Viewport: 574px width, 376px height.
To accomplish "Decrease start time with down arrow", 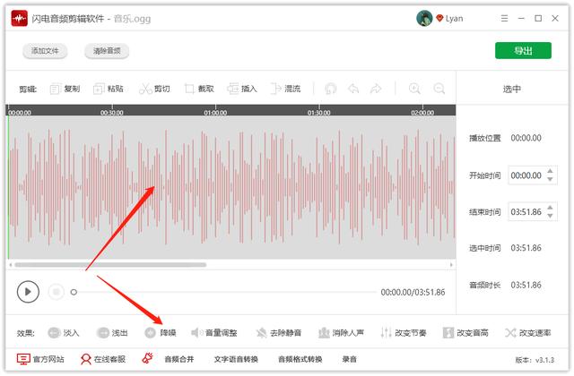I will click(550, 179).
